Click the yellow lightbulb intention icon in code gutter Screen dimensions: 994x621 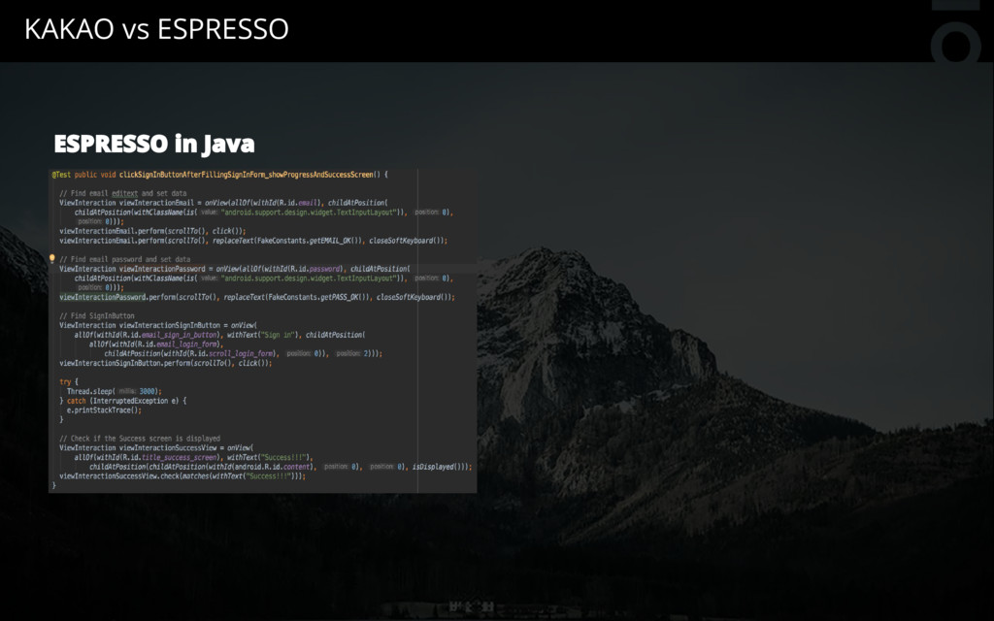[52, 258]
